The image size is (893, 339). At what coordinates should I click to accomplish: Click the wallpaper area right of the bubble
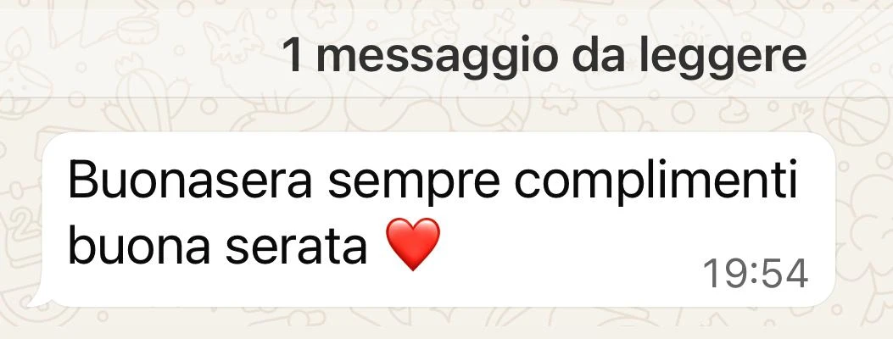pyautogui.click(x=864, y=222)
